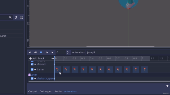Viewport: 170px width, 95px height.
Task: Adjust the position stepper arrows
Action: click(67, 53)
